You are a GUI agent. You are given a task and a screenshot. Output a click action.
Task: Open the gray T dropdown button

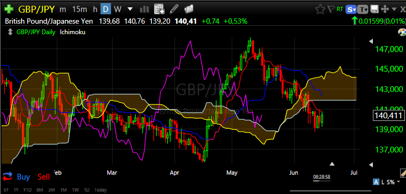coord(363,9)
